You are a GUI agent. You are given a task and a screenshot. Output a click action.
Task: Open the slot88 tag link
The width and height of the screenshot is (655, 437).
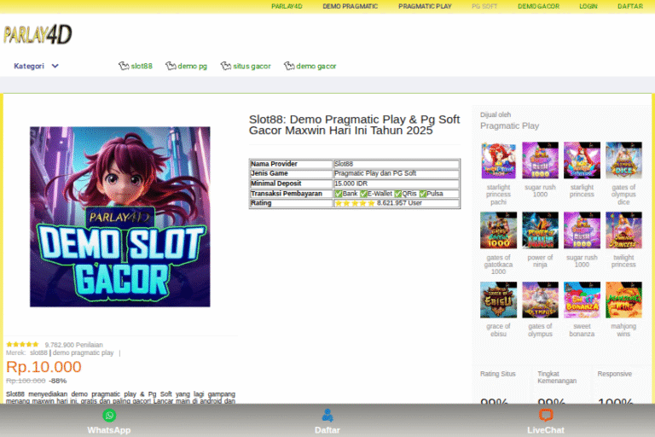tap(136, 66)
